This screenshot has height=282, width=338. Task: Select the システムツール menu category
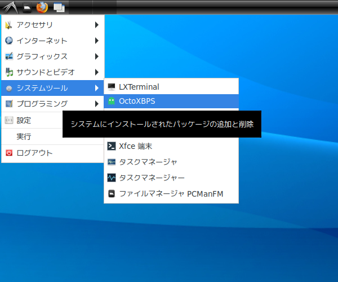click(x=53, y=88)
